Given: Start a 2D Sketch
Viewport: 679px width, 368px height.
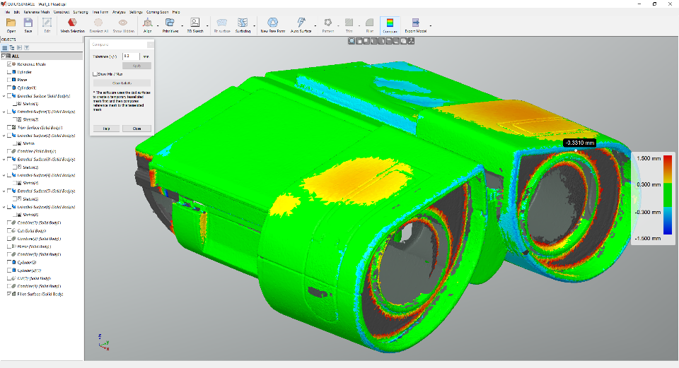Looking at the screenshot, I should [195, 25].
